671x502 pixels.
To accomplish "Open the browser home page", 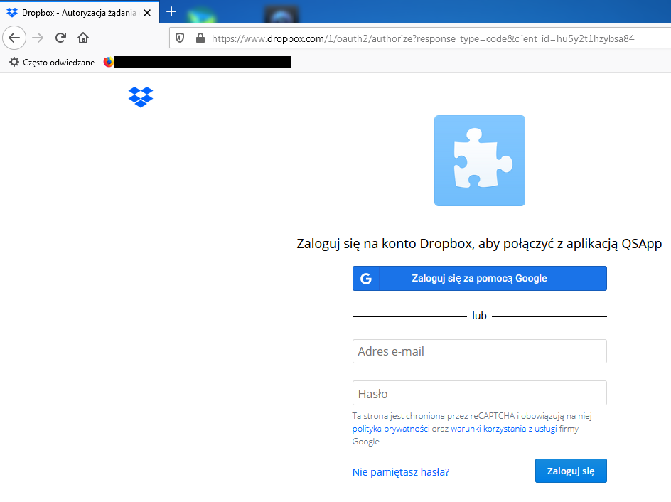I will pyautogui.click(x=82, y=38).
